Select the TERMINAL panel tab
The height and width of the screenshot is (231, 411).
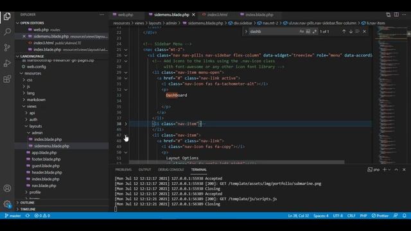(x=199, y=169)
